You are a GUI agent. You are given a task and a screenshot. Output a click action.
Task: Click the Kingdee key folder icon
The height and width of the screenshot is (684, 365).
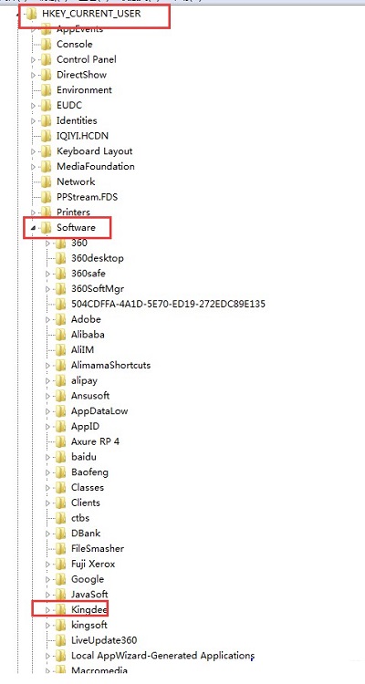click(x=60, y=609)
